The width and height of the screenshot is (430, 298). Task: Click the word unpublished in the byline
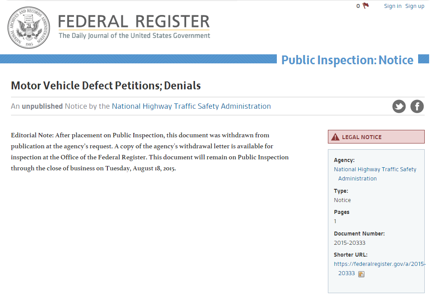[42, 106]
